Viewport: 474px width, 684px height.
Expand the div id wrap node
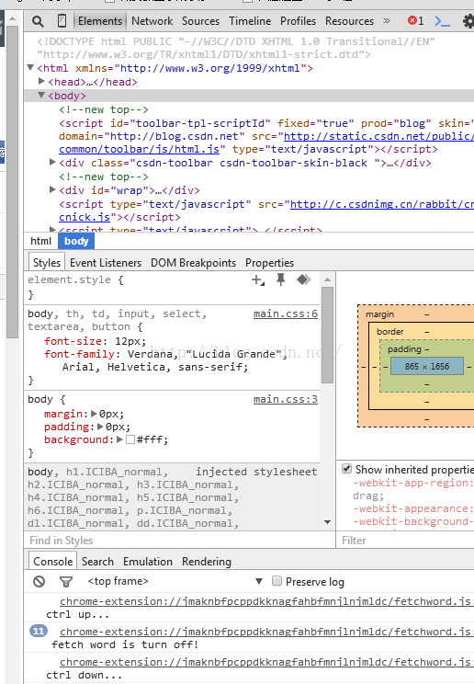pos(52,189)
